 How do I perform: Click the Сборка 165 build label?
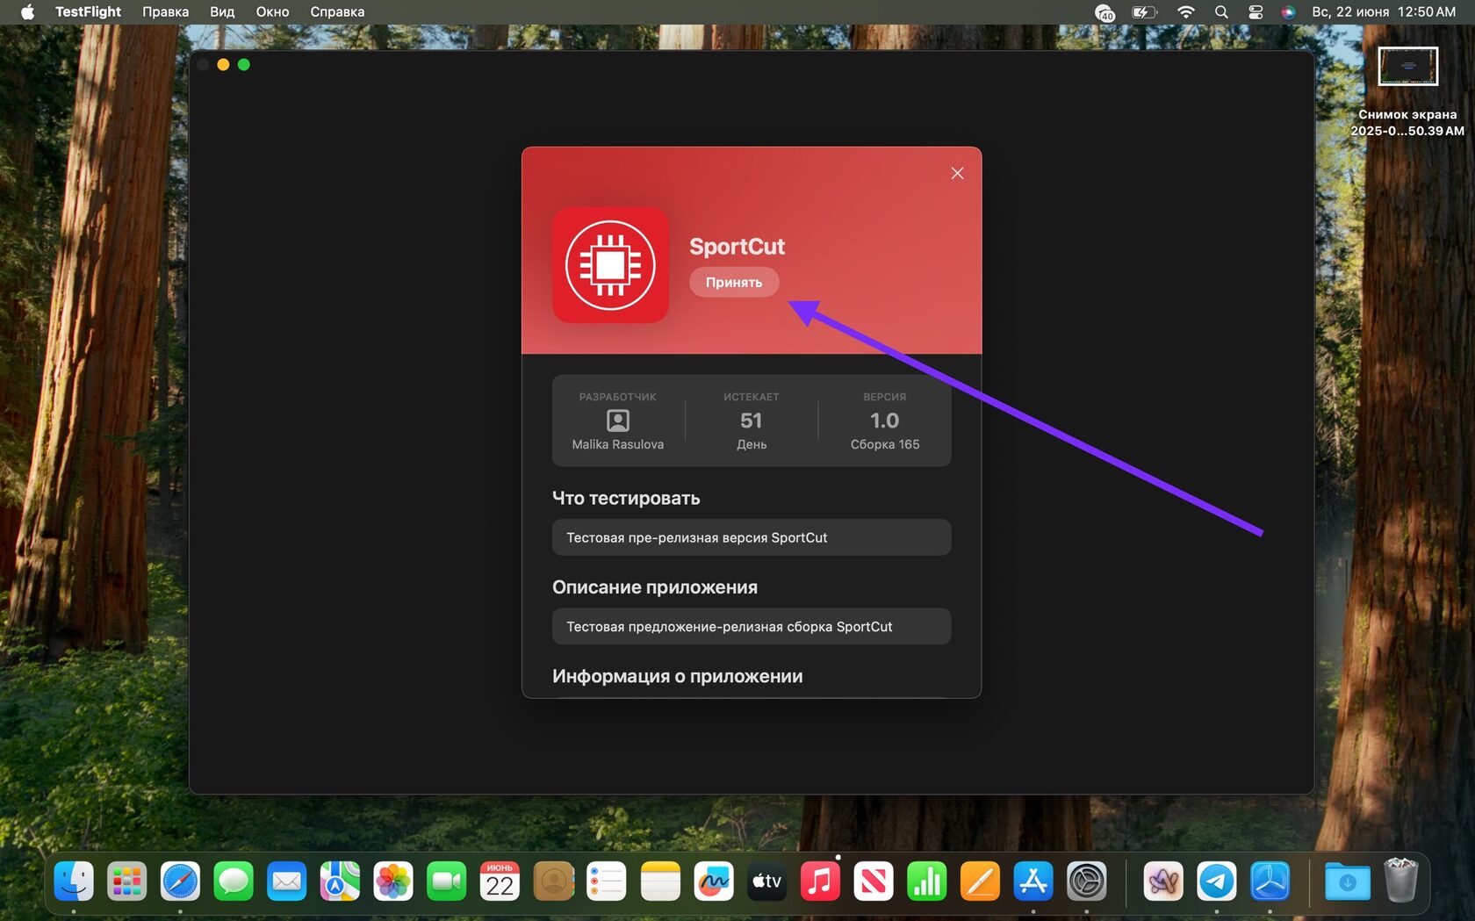885,444
